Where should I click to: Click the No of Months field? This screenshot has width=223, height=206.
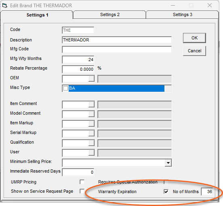point(207,192)
